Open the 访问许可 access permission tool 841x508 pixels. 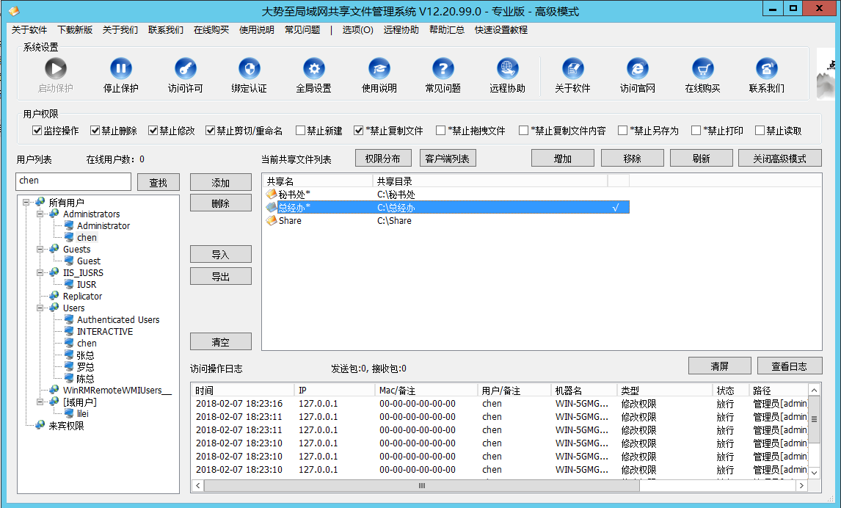(184, 69)
